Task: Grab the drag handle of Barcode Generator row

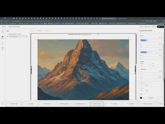Action: 7,36
